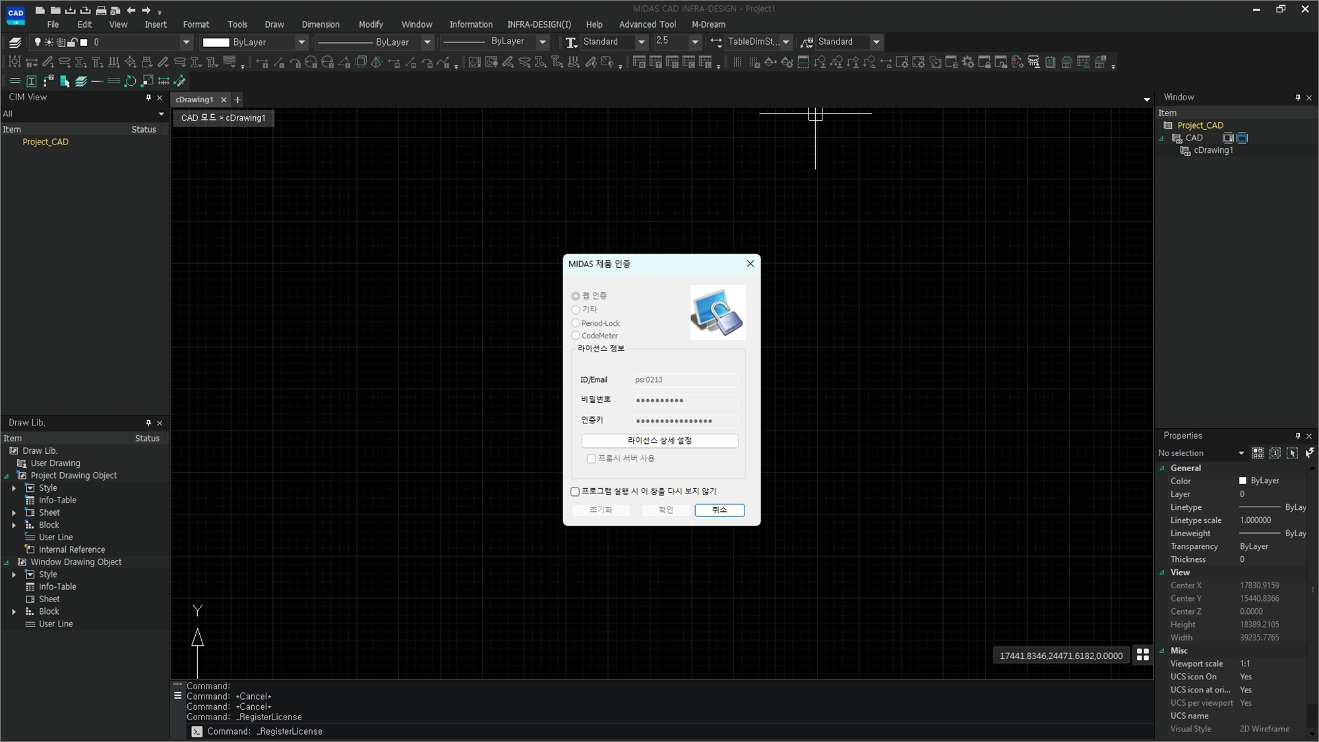Click the 초기화 button in dialog
1319x742 pixels.
pos(601,510)
